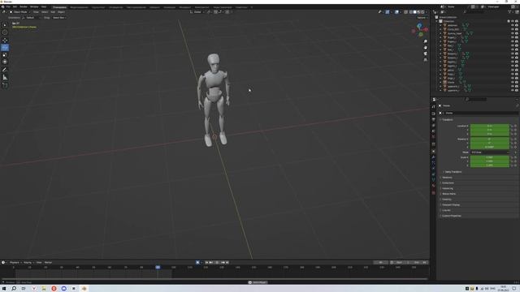
Task: Click the pan view hand gizmo
Action: pos(426,48)
